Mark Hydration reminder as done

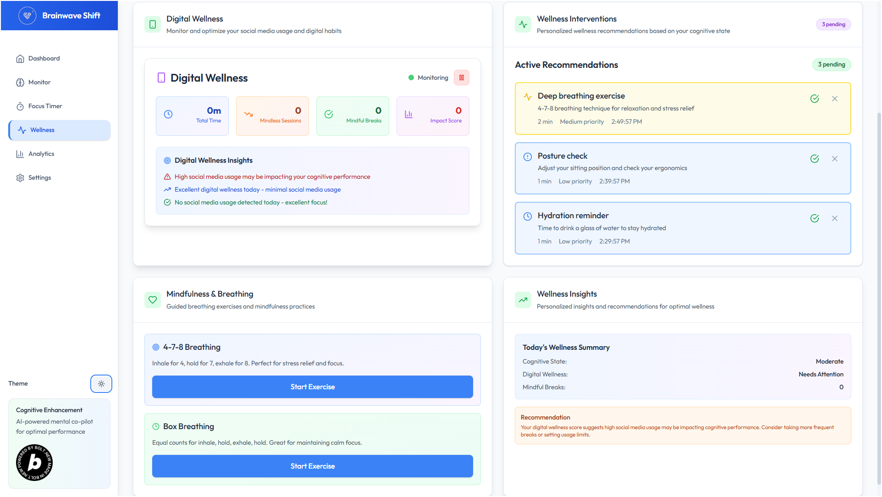[814, 218]
